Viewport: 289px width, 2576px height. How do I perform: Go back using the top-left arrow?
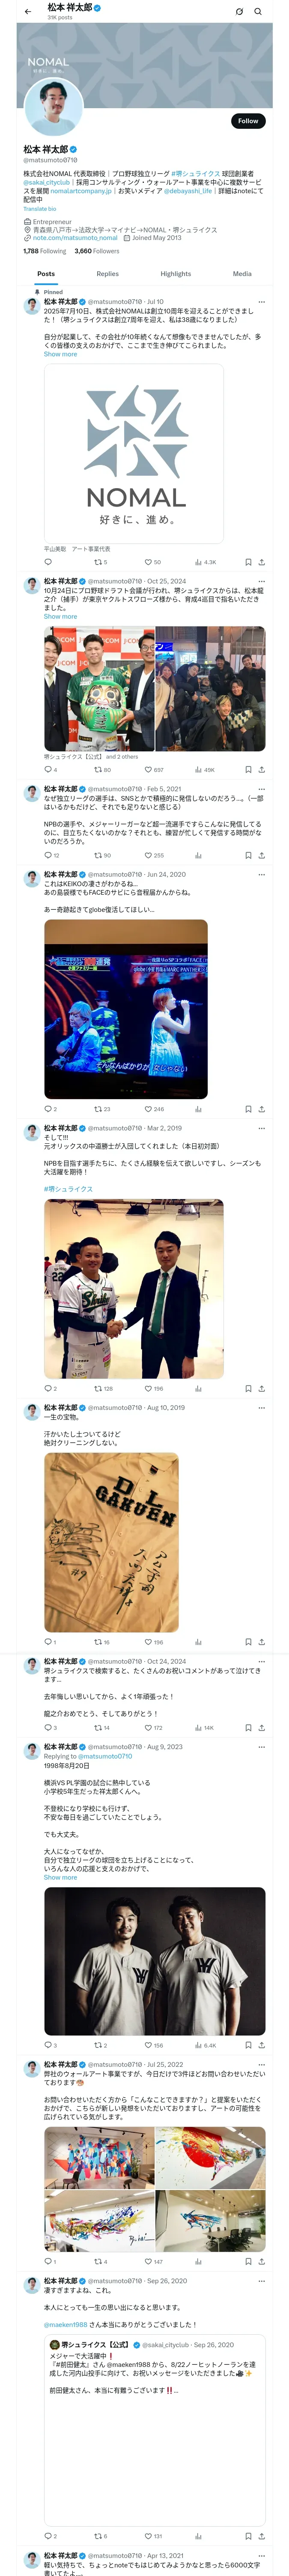click(27, 11)
